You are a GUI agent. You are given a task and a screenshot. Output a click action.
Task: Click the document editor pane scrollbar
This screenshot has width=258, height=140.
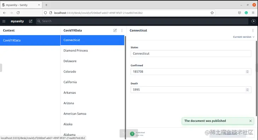256,78
